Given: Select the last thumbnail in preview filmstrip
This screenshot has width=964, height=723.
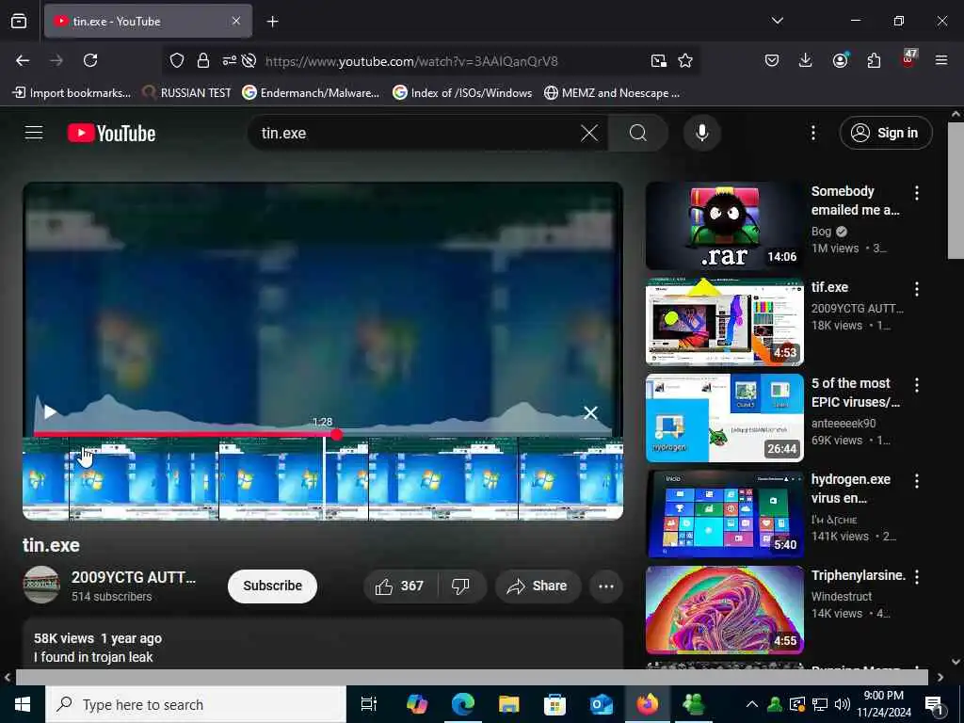Looking at the screenshot, I should (570, 479).
